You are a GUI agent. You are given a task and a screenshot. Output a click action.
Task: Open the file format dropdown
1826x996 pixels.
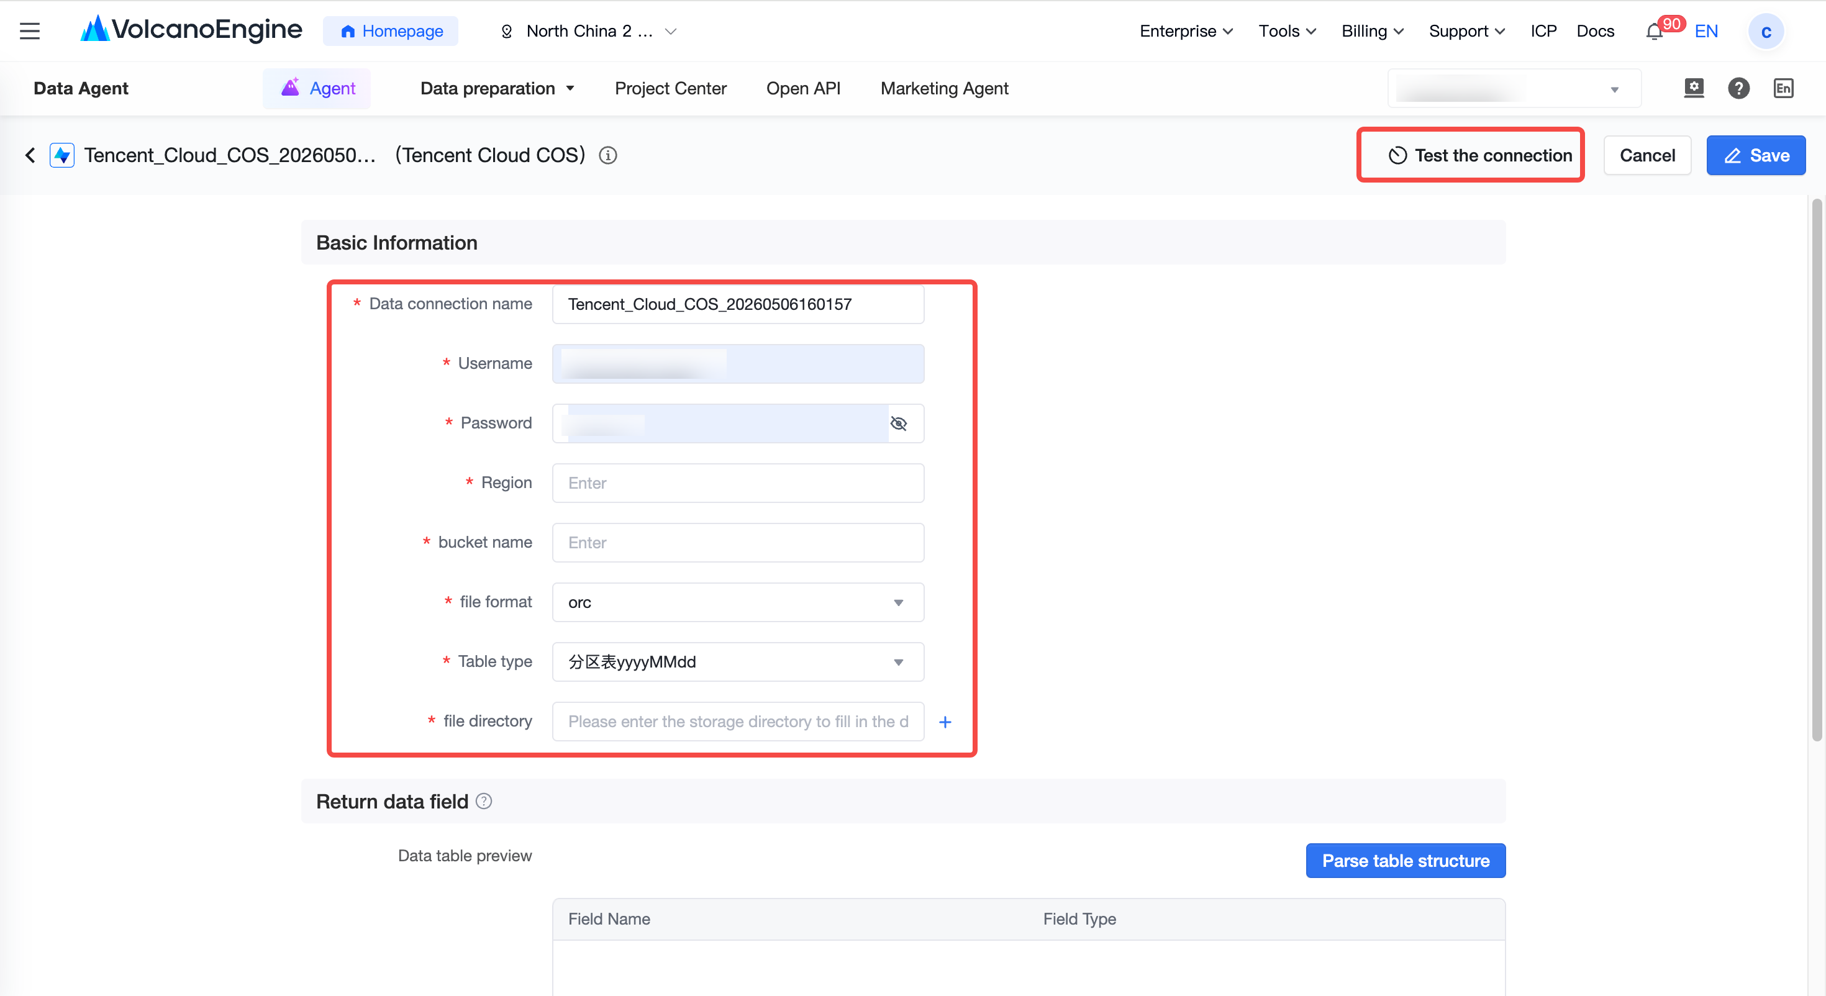[737, 602]
